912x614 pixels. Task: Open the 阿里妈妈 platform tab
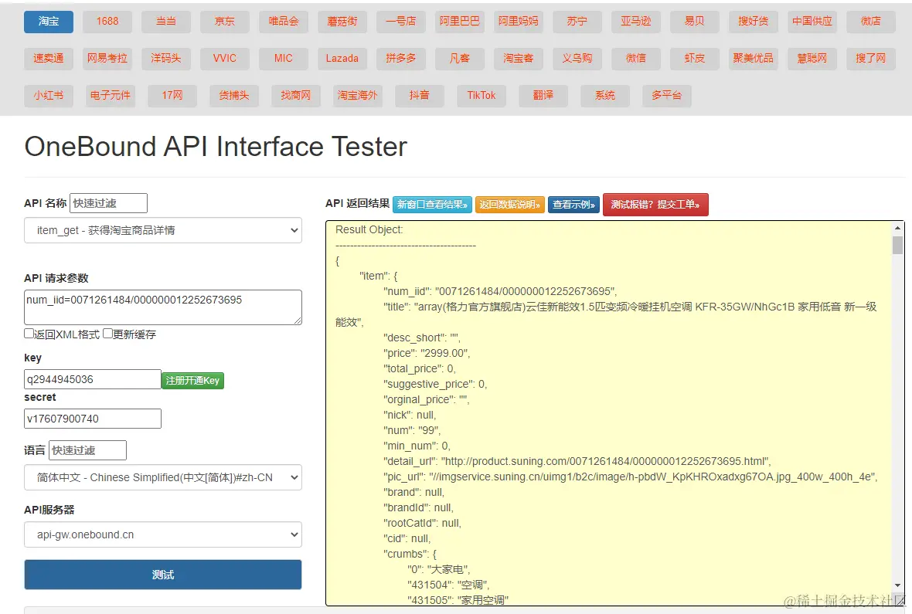[x=519, y=22]
